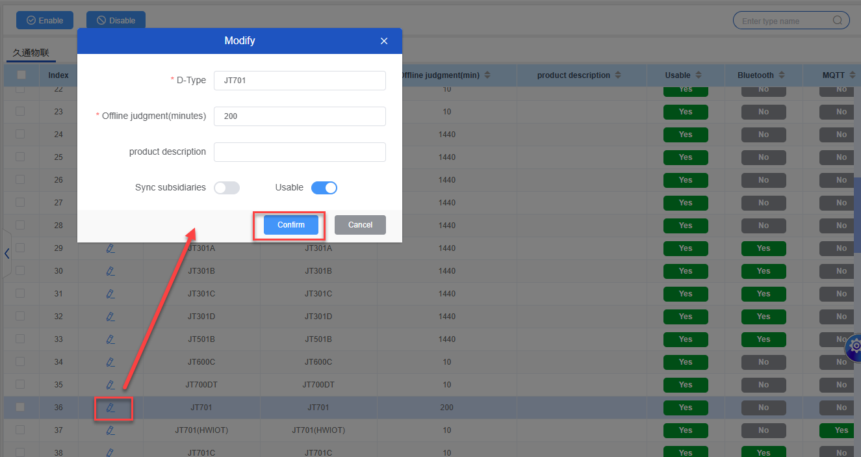Click the Offline judgment minutes field
The image size is (861, 457).
tap(300, 116)
